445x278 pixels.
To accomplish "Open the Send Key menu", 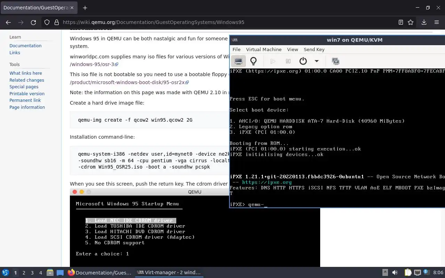I will click(x=314, y=49).
